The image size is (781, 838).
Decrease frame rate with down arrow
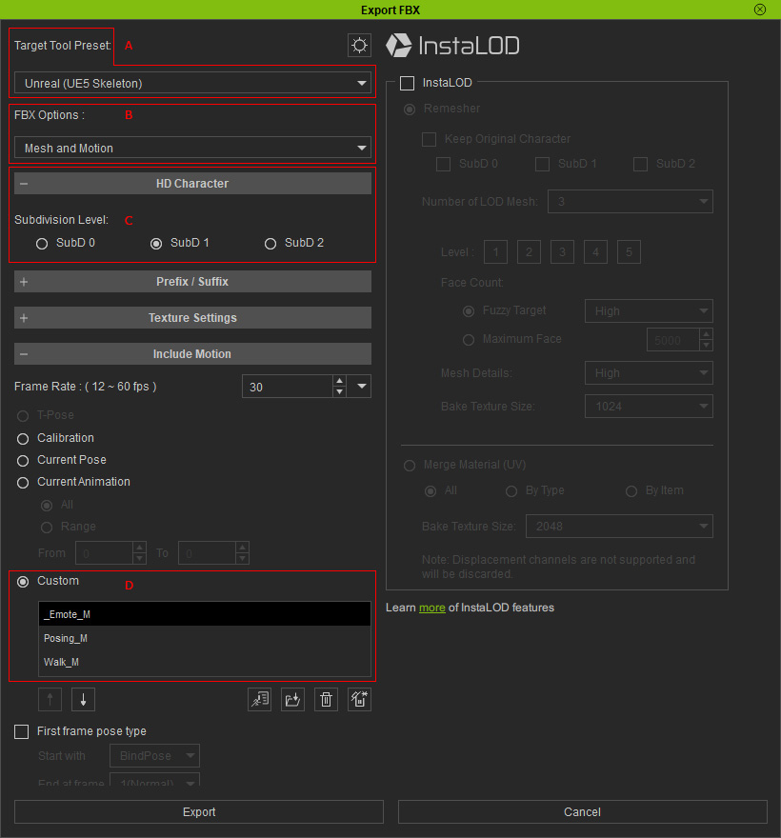tap(339, 391)
